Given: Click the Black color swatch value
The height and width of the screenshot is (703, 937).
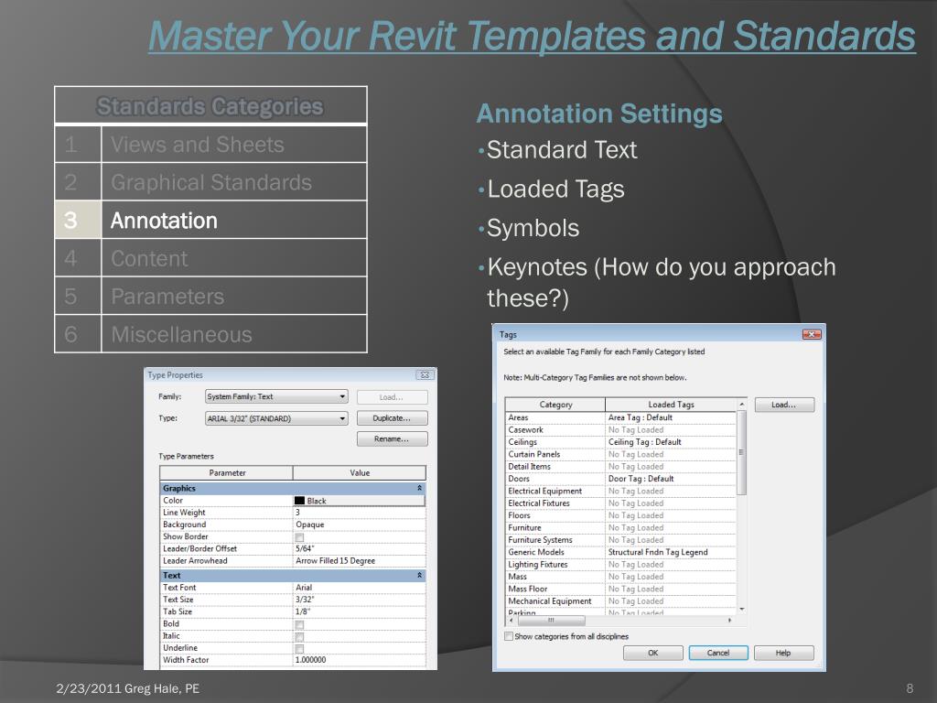Looking at the screenshot, I should 359,501.
